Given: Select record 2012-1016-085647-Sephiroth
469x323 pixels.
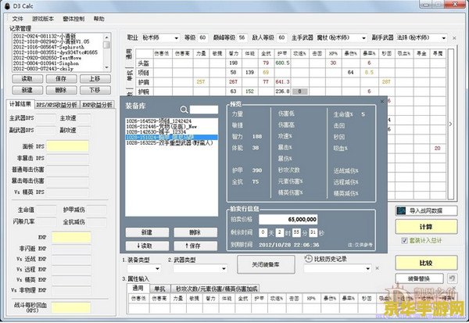Looking at the screenshot, I should (x=48, y=47).
